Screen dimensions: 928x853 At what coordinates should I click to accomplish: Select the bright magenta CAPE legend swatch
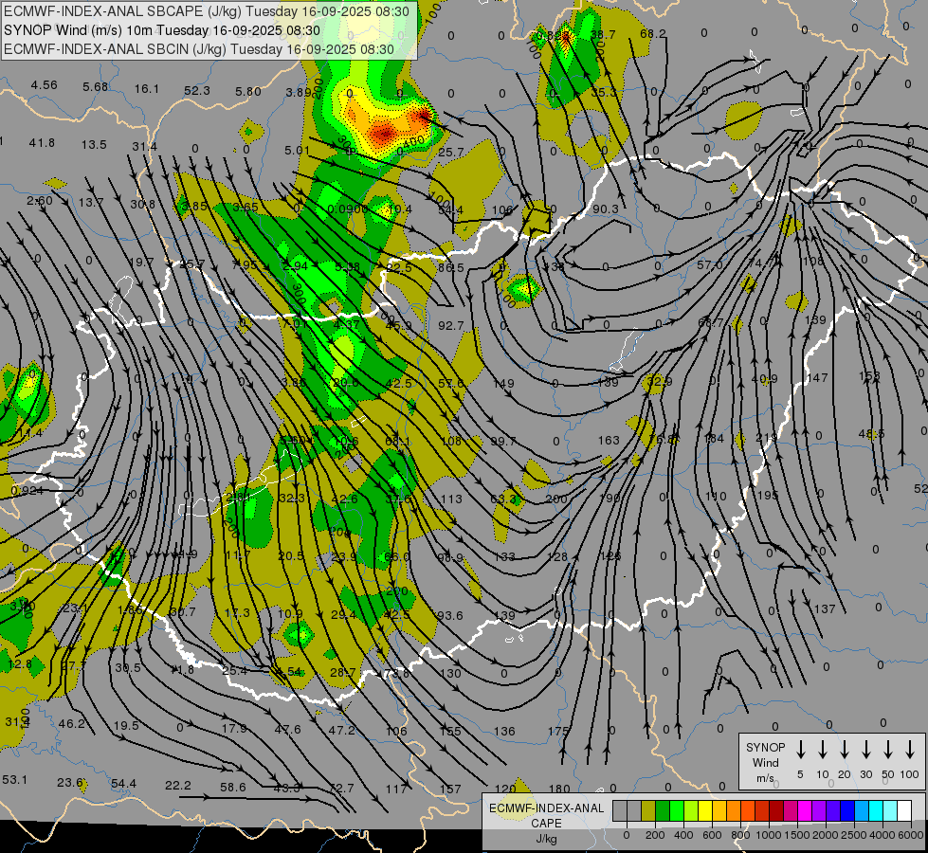click(805, 810)
